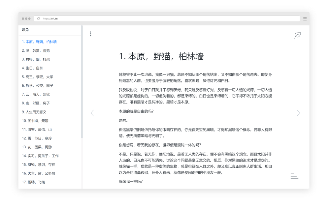The image size is (330, 208).
Task: Open chapter 3. 衬衫，烟，打架
Action: (x=36, y=59)
